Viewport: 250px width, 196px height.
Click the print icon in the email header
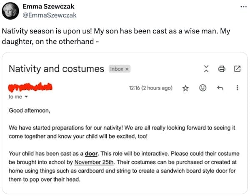222,69
